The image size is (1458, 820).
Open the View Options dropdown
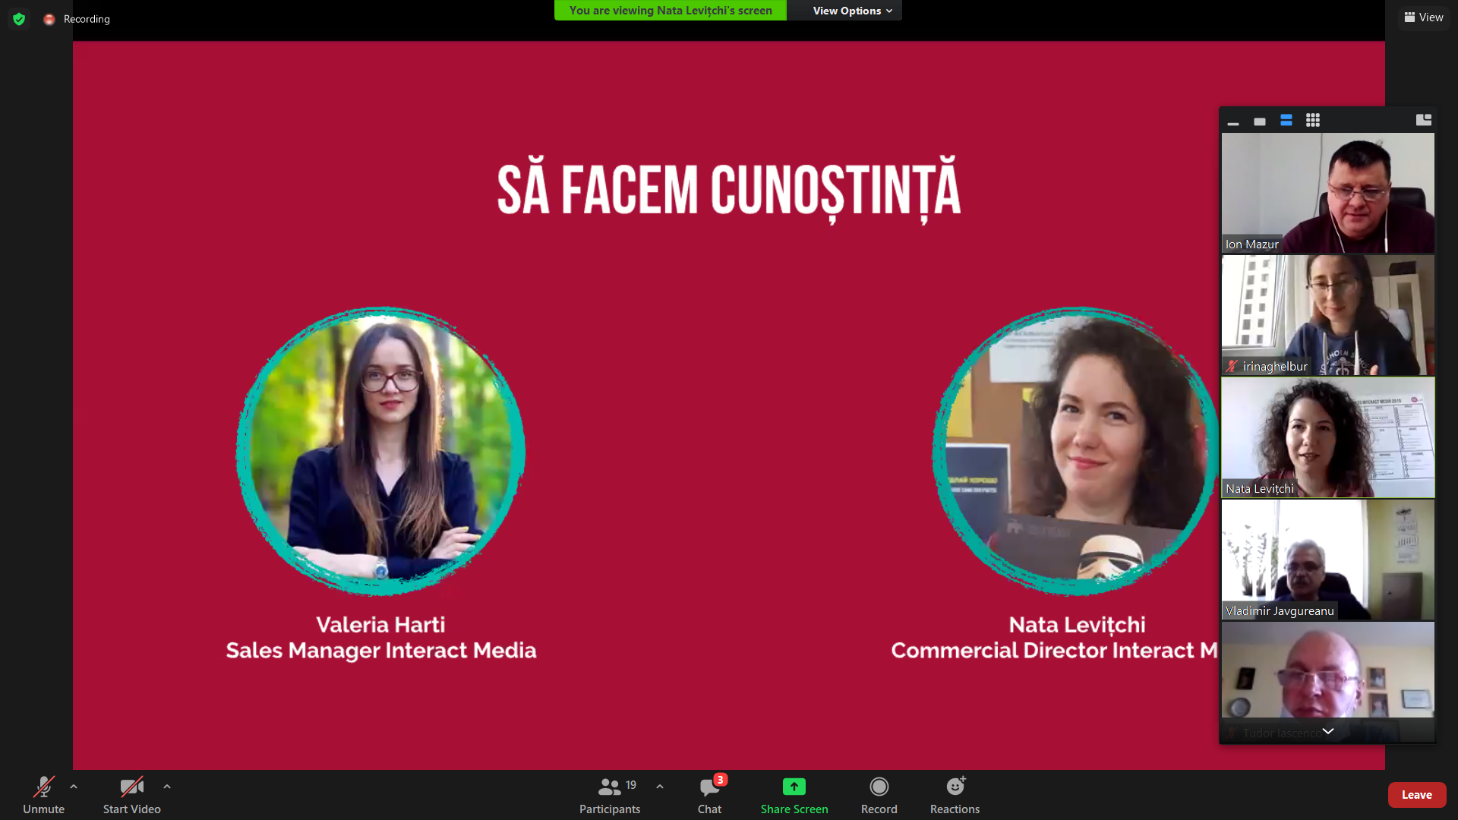click(852, 11)
